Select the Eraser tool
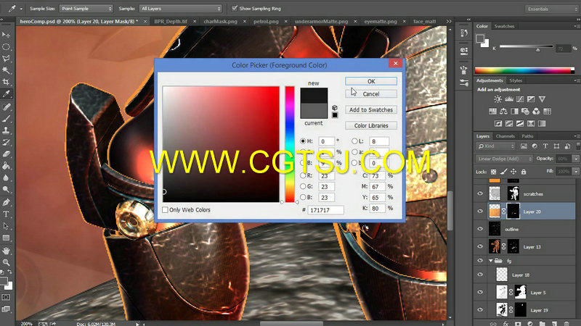Viewport: 581px width, 326px height. click(6, 154)
